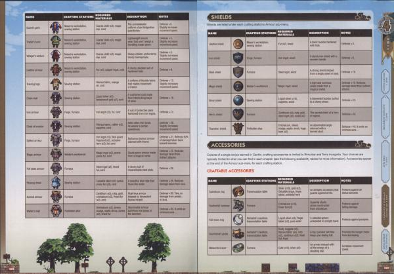
Task: Click the armour sprite in the table's top row
Action: coord(56,28)
